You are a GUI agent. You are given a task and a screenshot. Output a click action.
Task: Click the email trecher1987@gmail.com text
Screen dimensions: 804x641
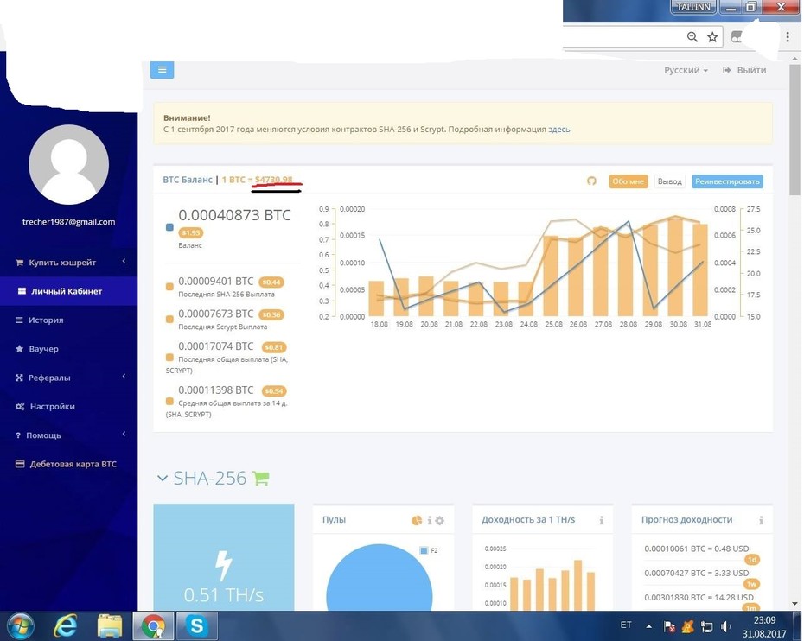pos(68,222)
